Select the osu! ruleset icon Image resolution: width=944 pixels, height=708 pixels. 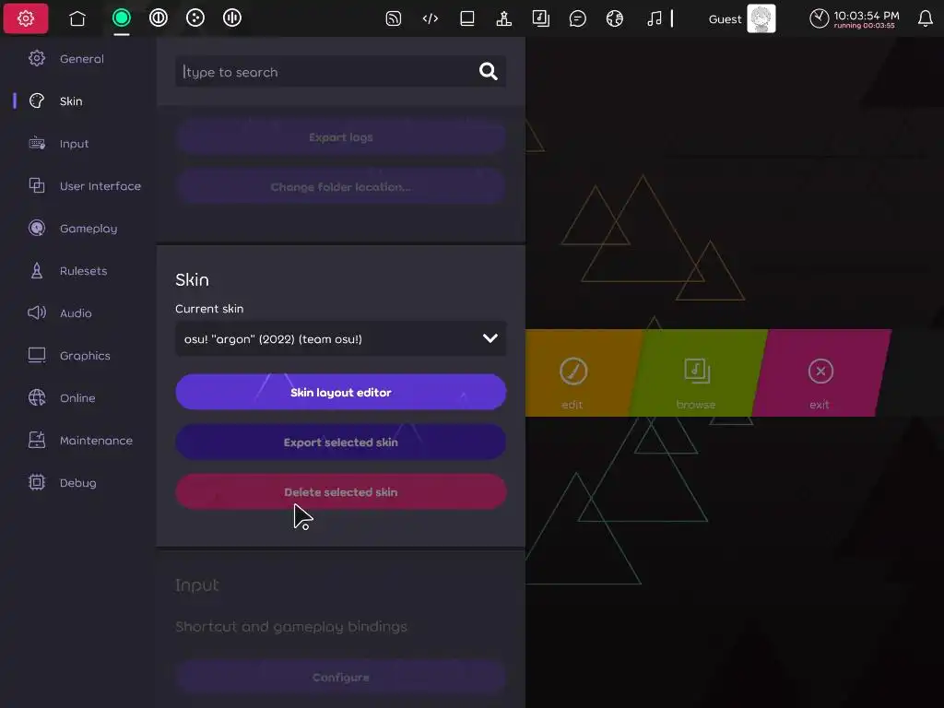pyautogui.click(x=122, y=18)
